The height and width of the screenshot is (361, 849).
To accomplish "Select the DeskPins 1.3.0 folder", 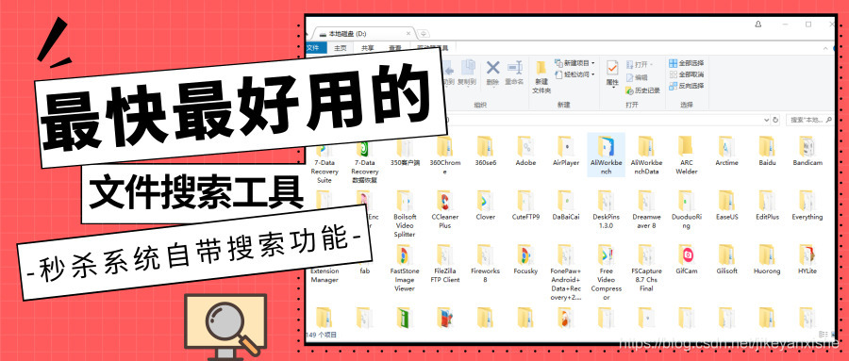I will coord(606,209).
